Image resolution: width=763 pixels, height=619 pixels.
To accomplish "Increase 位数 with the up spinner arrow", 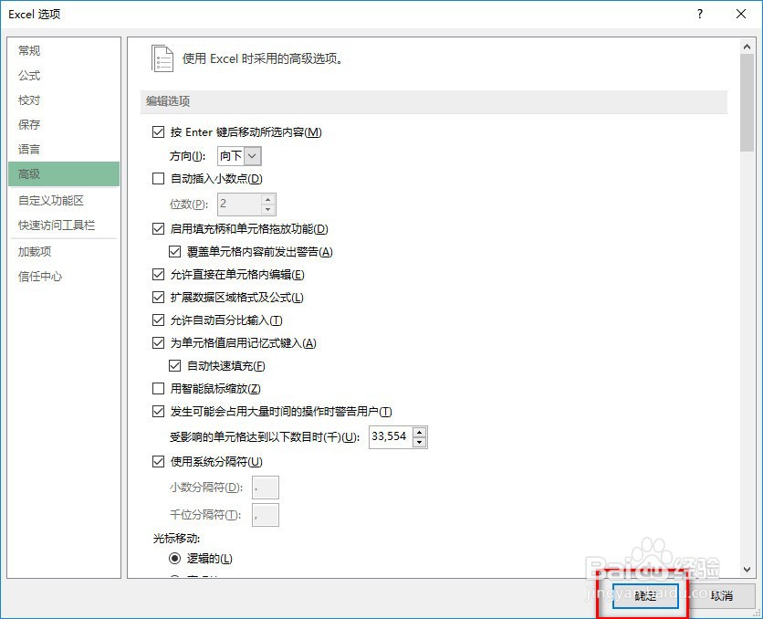I will (x=268, y=199).
